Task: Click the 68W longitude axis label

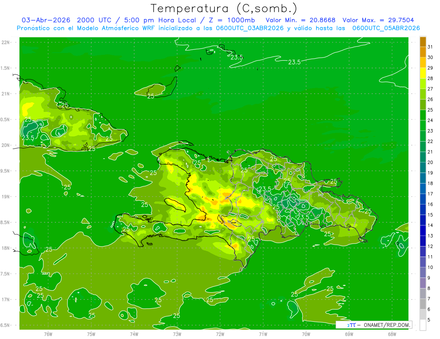Action: 392,334
